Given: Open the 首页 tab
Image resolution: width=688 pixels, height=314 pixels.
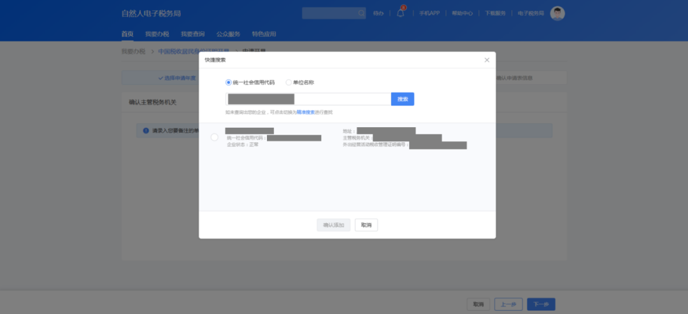Looking at the screenshot, I should [x=127, y=34].
